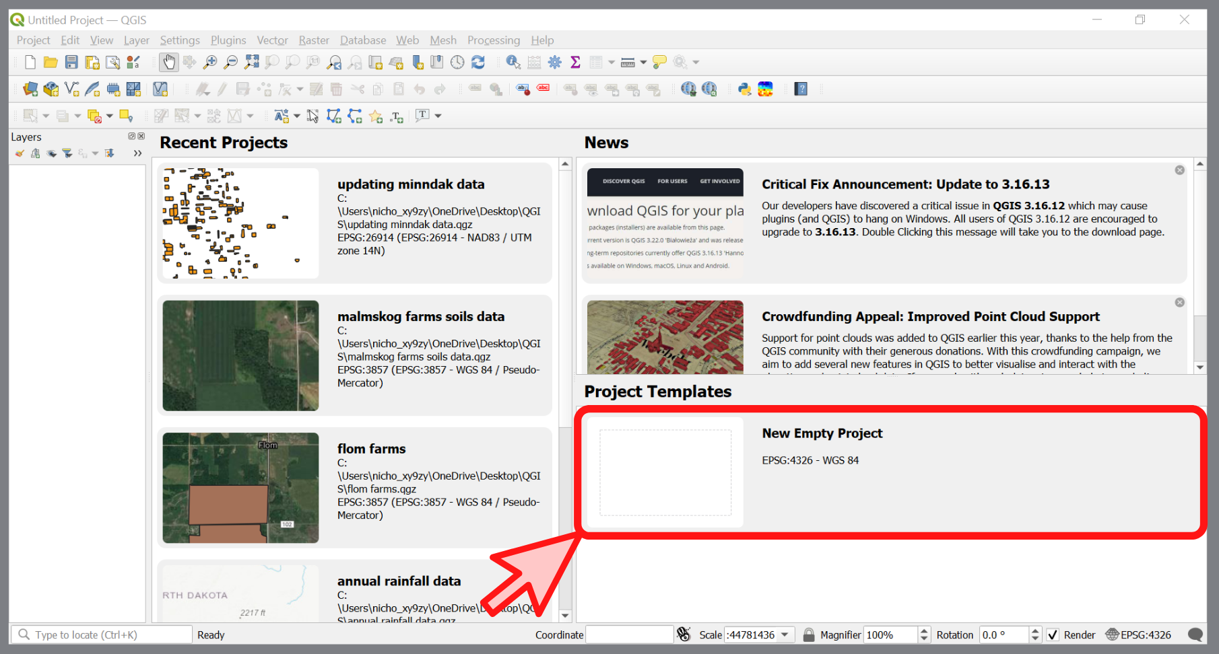Open Layer Styling panel from Layers toolbar

tap(20, 153)
